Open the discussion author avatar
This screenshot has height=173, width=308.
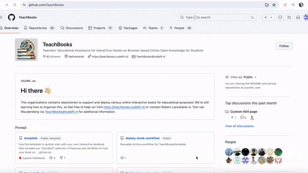252,118
